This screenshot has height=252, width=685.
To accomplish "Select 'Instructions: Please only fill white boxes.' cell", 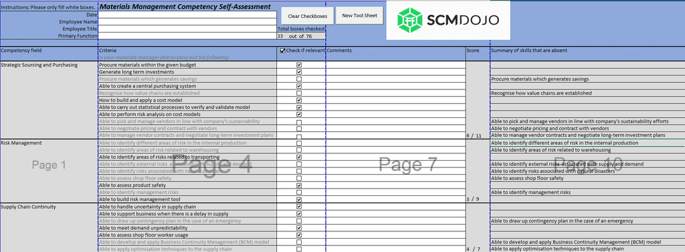I will (x=50, y=7).
